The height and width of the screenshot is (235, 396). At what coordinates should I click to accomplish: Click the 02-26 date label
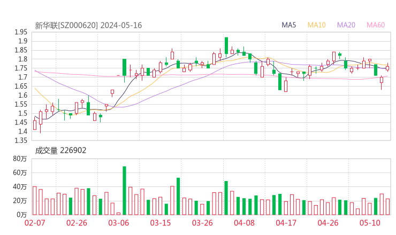[x=77, y=223]
